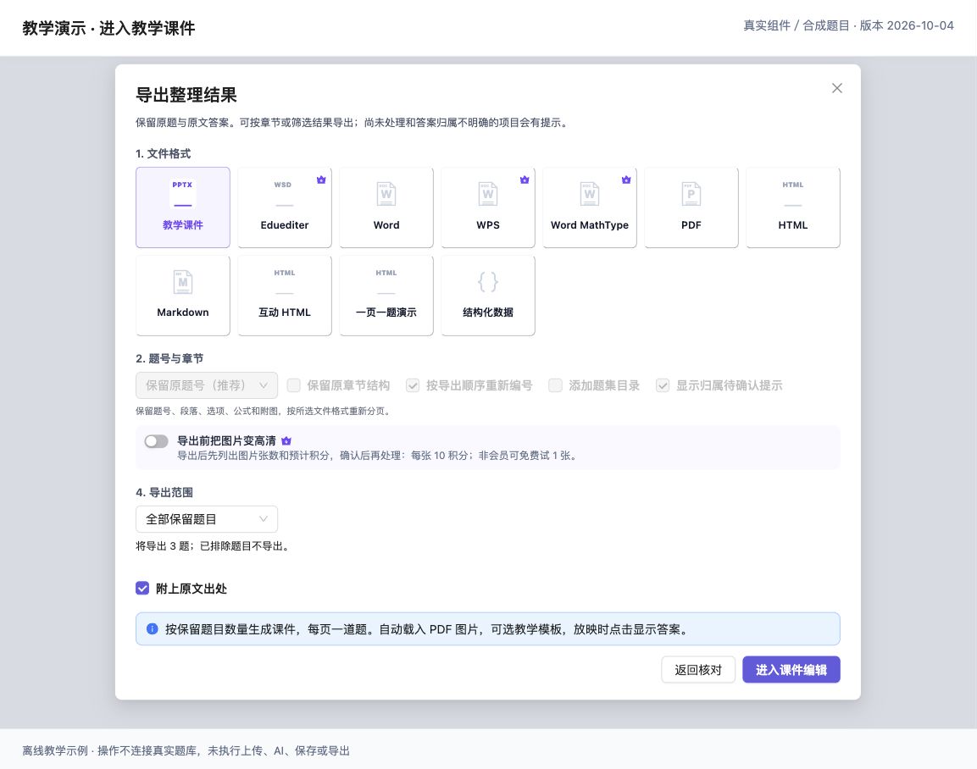Click the 4. 导出范围 section heading
The width and height of the screenshot is (977, 769).
point(164,493)
